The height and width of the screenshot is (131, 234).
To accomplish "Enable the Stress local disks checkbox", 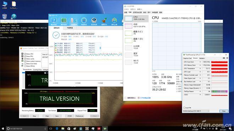I will point(25,64).
